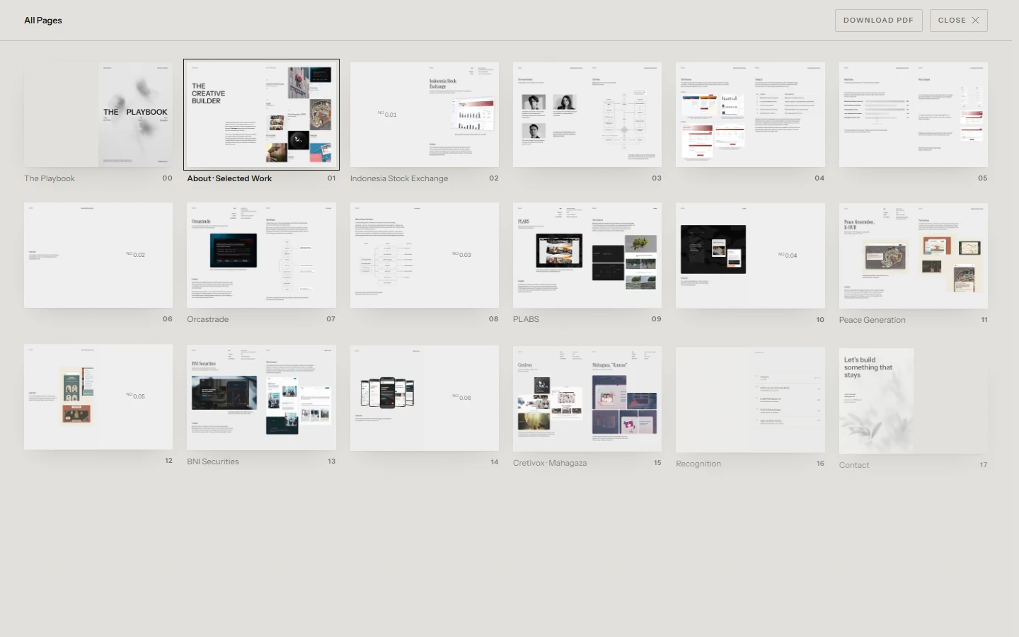Click the 'Contact' page caption
The width and height of the screenshot is (1019, 637).
pos(854,465)
